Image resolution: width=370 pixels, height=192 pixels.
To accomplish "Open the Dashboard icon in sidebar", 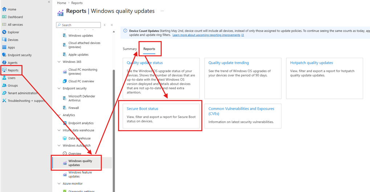I will pos(4,17).
